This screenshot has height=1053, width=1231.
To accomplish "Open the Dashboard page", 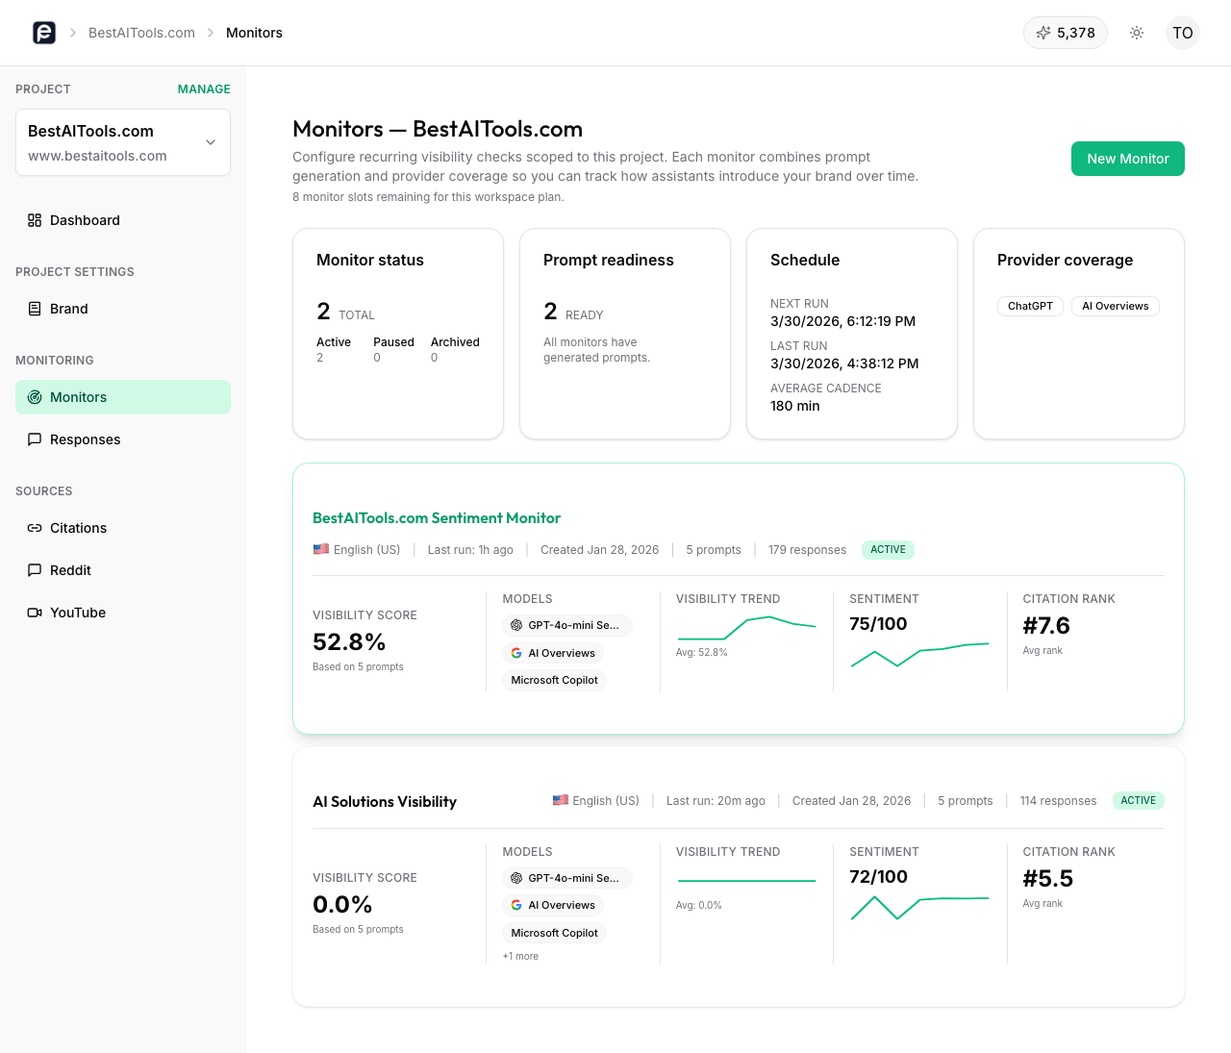I will point(123,220).
